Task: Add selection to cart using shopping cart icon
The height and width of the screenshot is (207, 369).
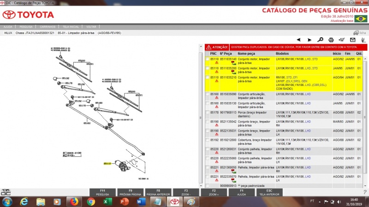Action: point(342,40)
